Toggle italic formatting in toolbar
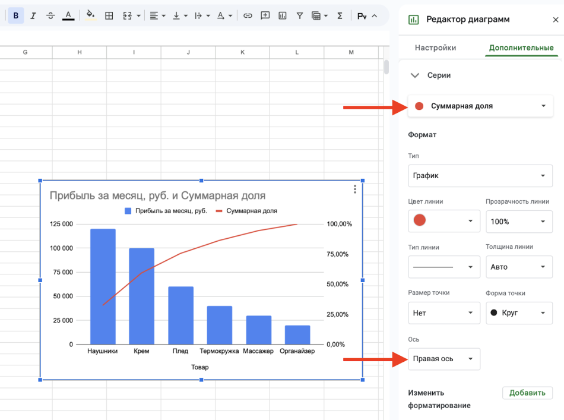Viewport: 564px width, 420px height. click(33, 15)
